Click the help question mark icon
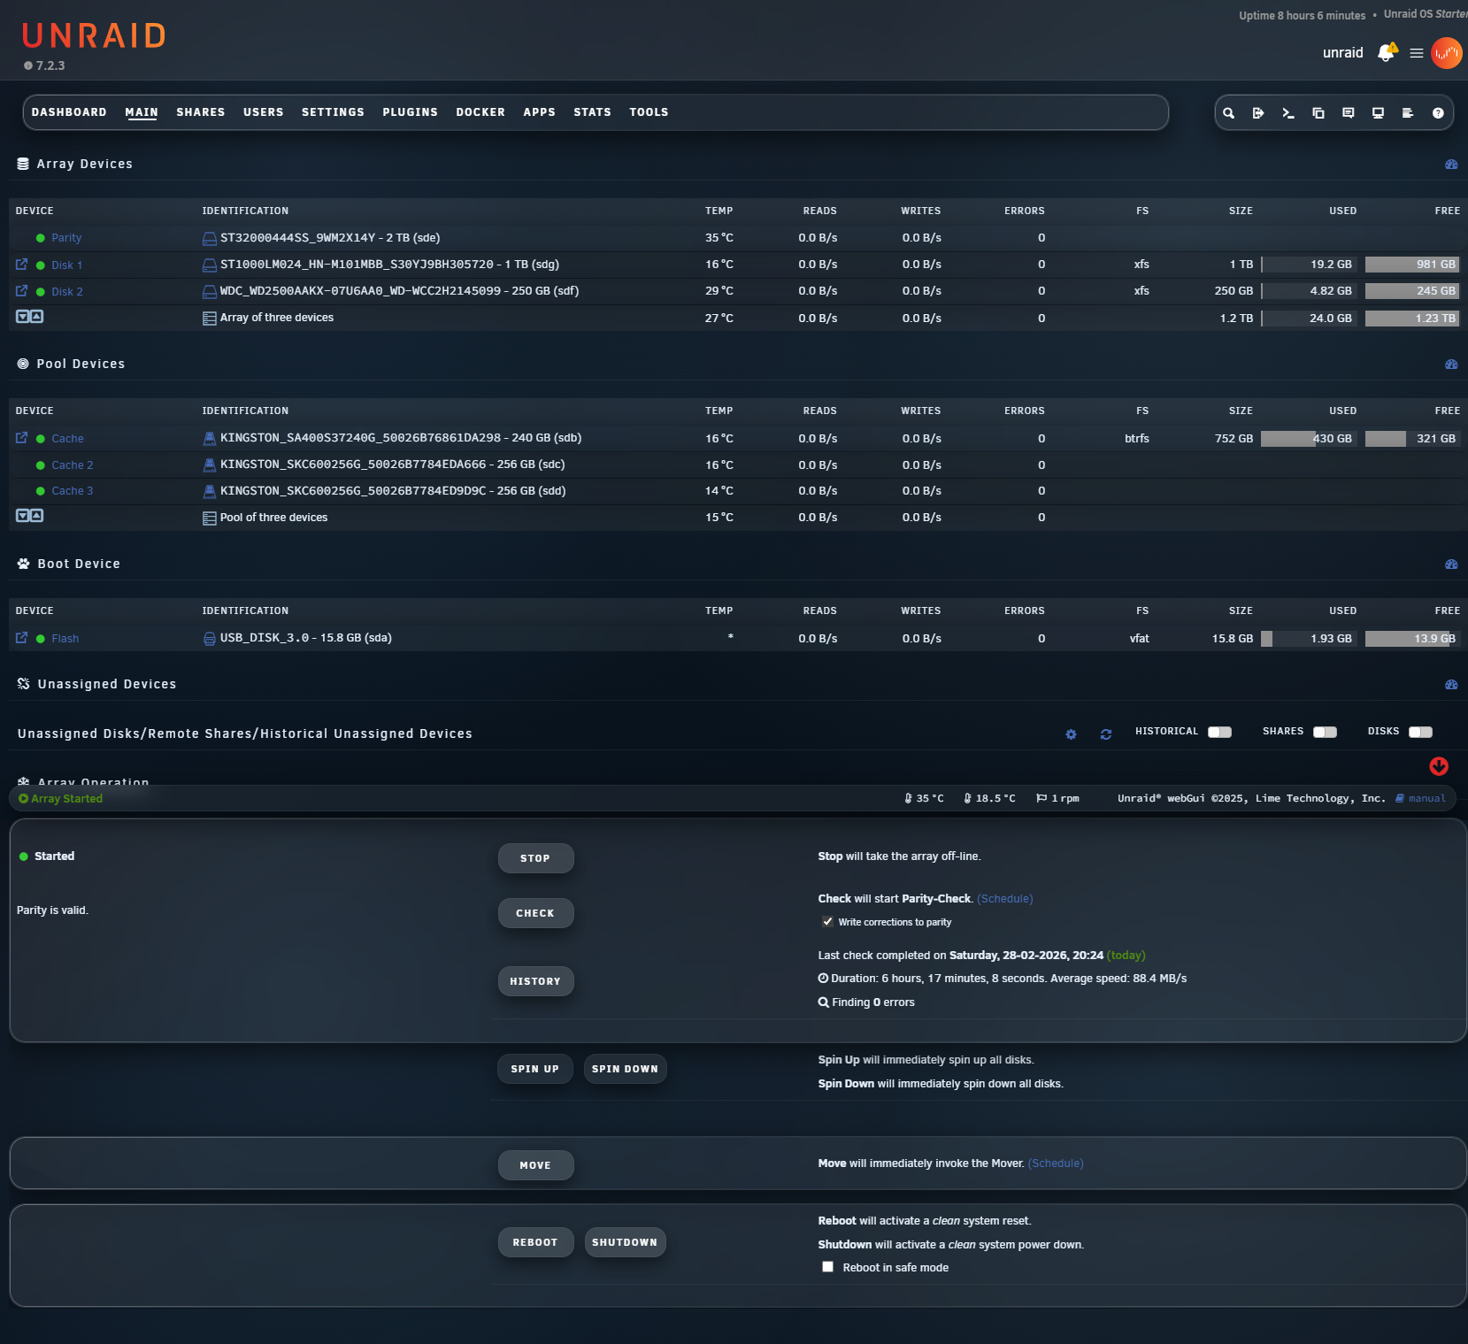The image size is (1468, 1344). coord(1438,113)
